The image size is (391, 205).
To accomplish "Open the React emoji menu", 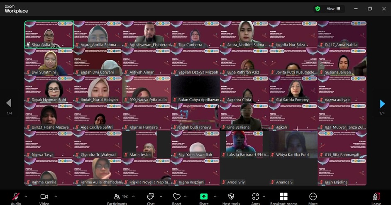I will click(176, 197).
